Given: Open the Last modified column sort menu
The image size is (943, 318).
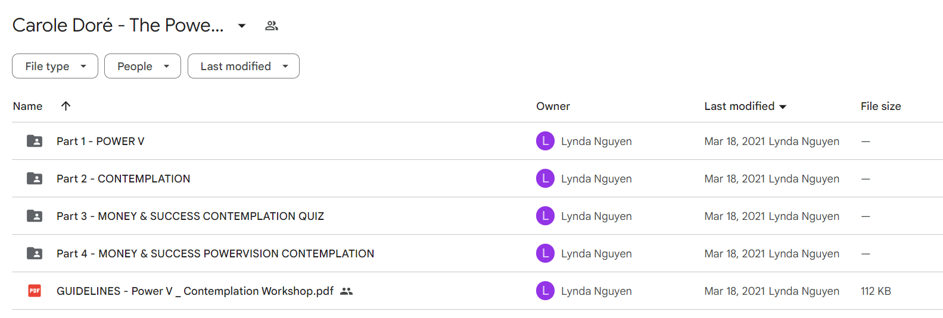Looking at the screenshot, I should pos(745,106).
